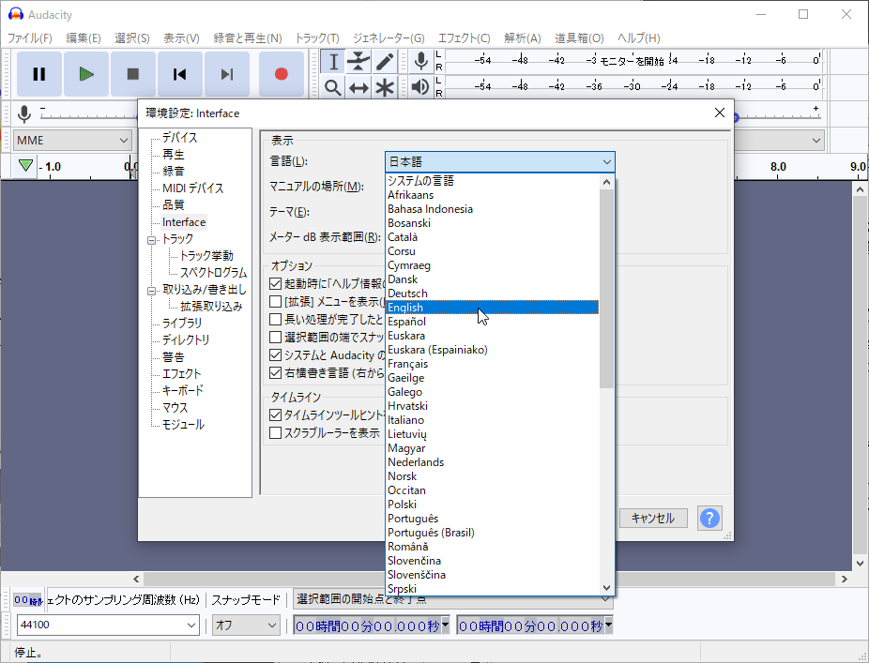Click the microphone recording meter icon
Screen dimensions: 869x663
(420, 60)
